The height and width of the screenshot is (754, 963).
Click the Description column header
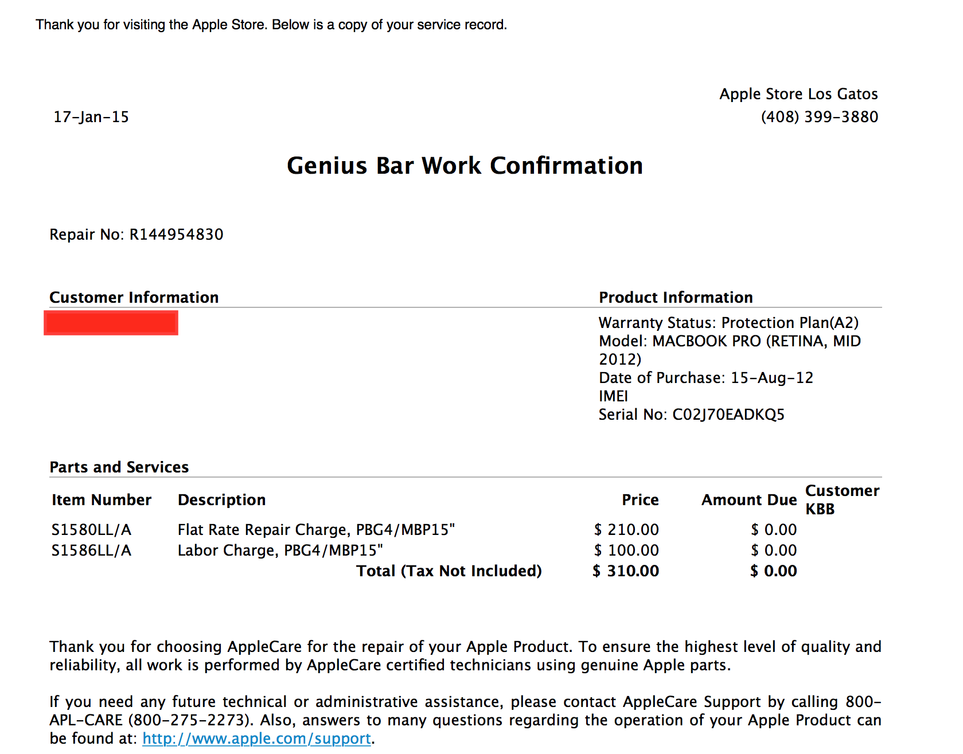click(222, 500)
